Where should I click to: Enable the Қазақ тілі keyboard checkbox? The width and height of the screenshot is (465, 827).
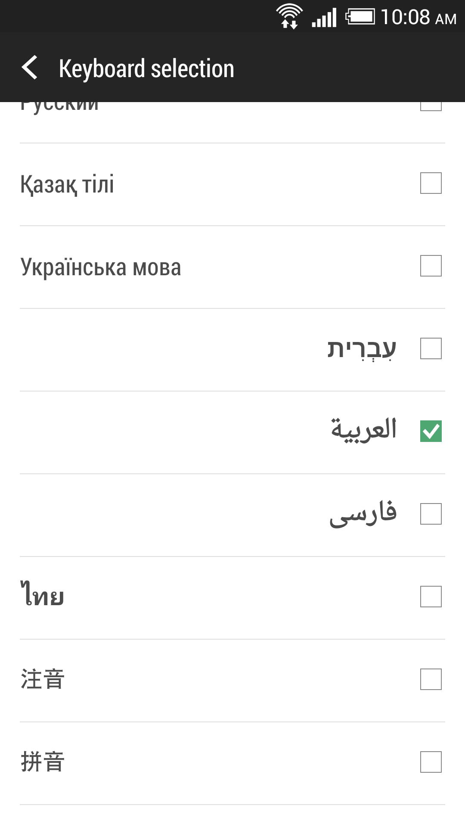[x=431, y=183]
